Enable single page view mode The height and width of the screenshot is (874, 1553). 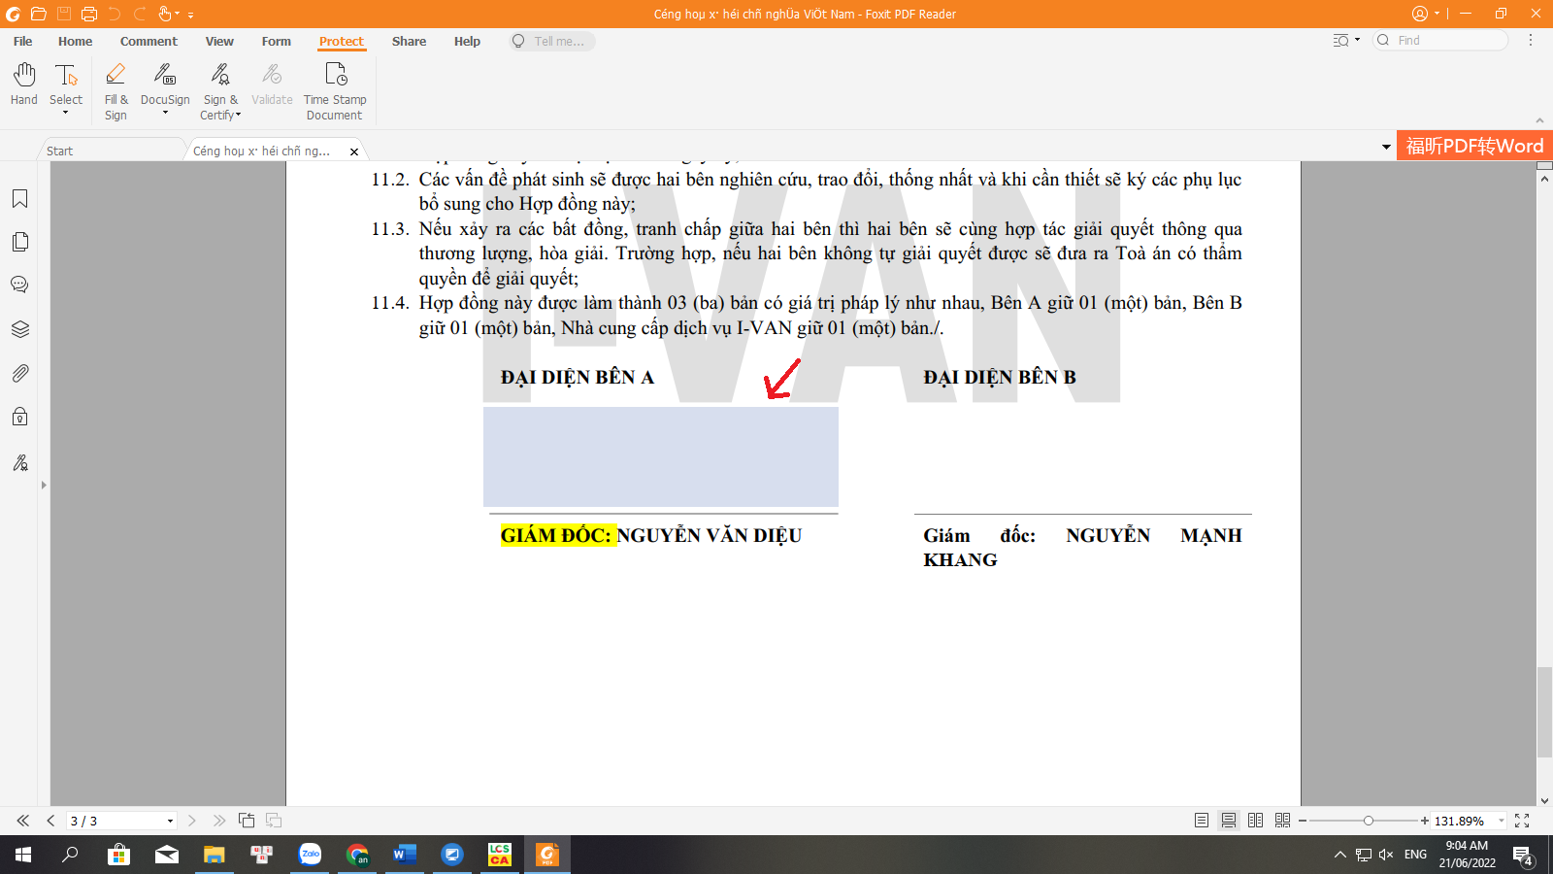coord(1202,821)
